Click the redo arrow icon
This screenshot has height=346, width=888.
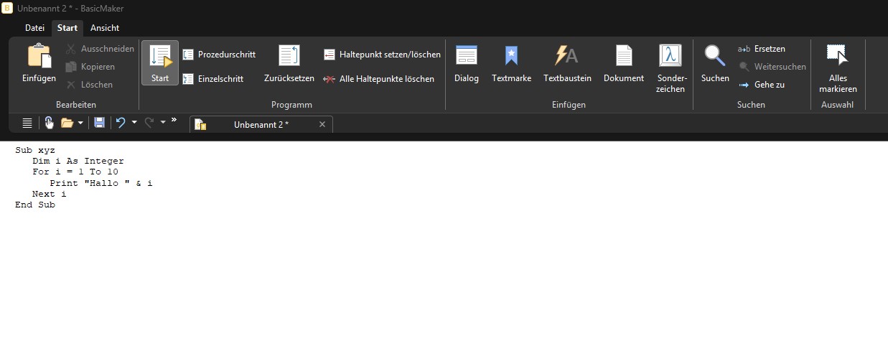click(x=149, y=123)
